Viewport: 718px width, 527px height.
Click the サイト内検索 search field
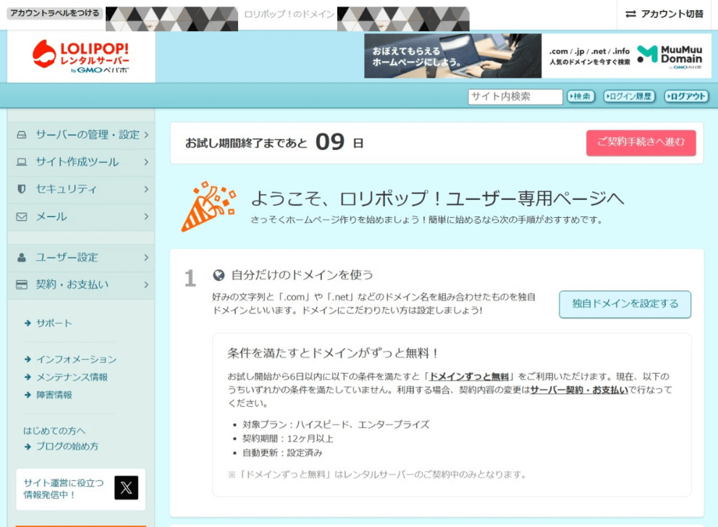(515, 96)
